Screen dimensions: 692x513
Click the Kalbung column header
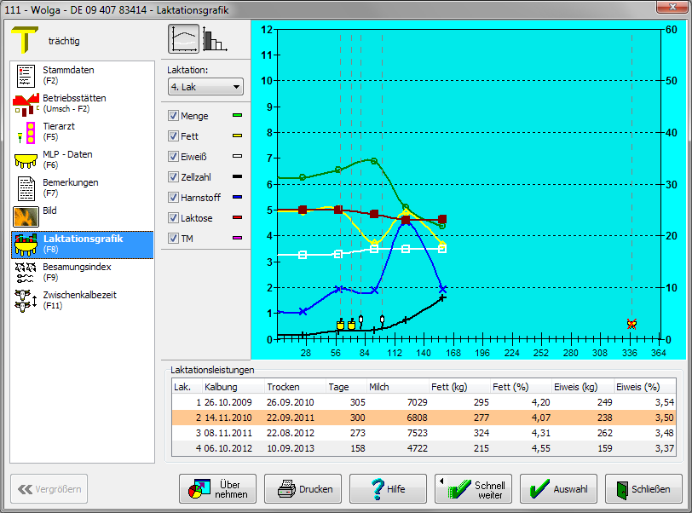pos(233,387)
